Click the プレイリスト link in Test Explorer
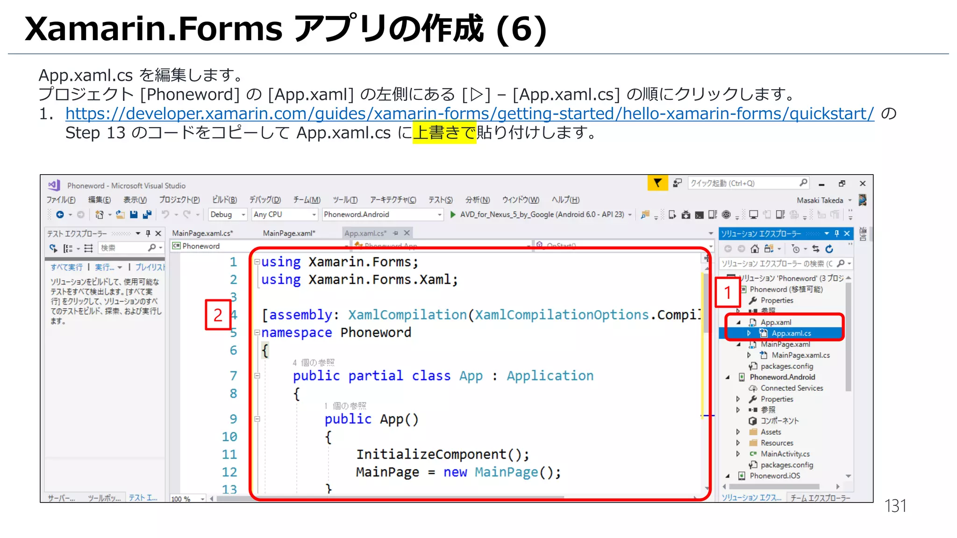This screenshot has width=957, height=538. coord(150,267)
